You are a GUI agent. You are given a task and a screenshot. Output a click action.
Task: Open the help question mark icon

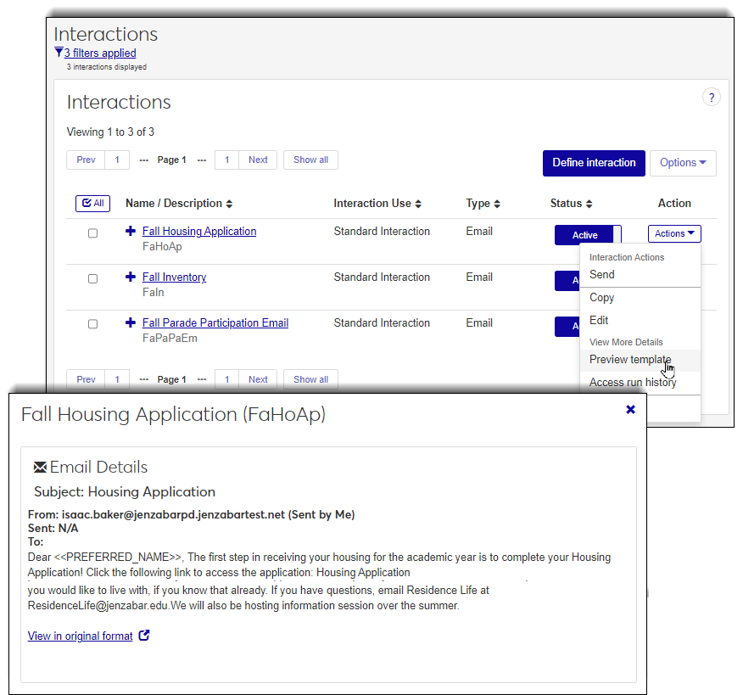pyautogui.click(x=712, y=98)
